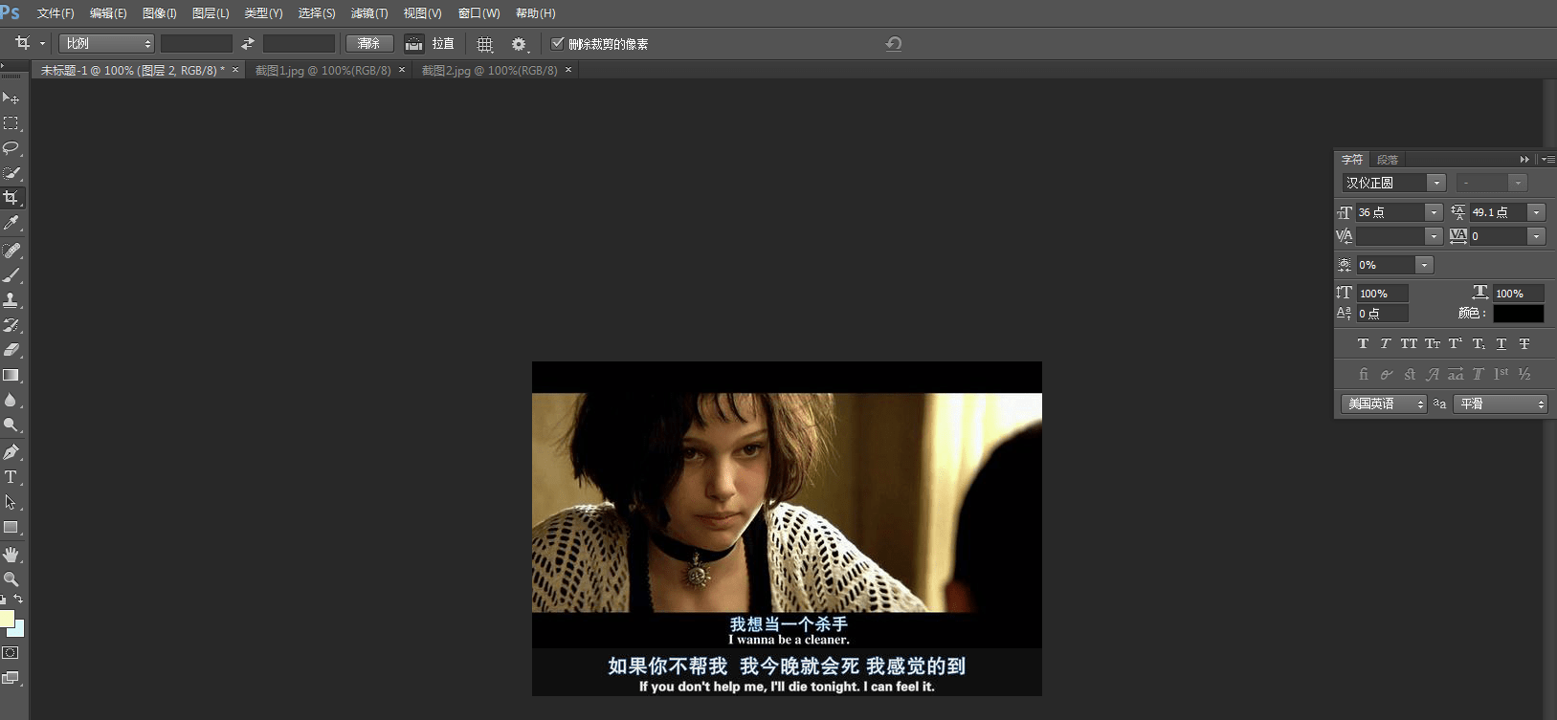Open additional crop settings gear
This screenshot has height=720, width=1557.
click(519, 44)
